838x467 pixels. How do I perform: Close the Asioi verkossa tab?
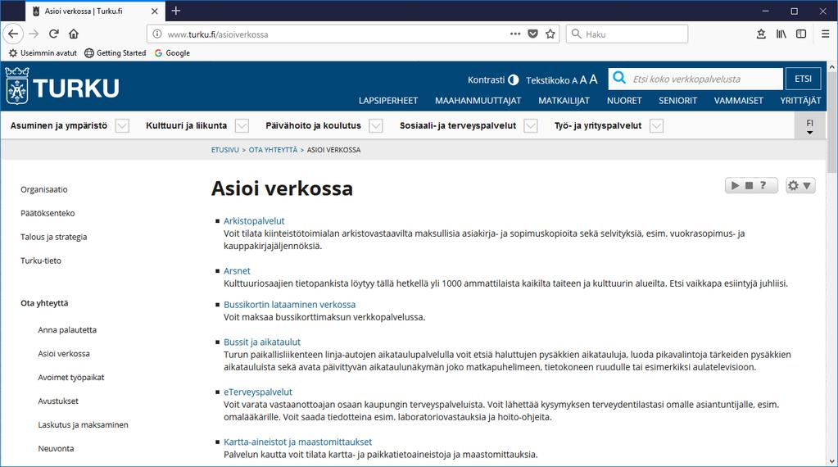155,11
